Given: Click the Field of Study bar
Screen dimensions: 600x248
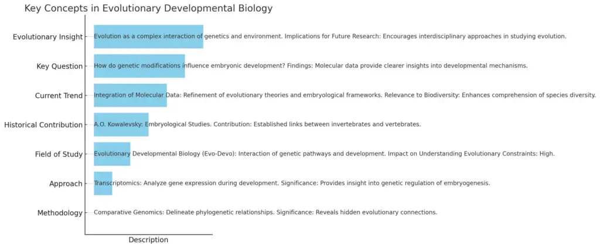Looking at the screenshot, I should (x=112, y=154).
